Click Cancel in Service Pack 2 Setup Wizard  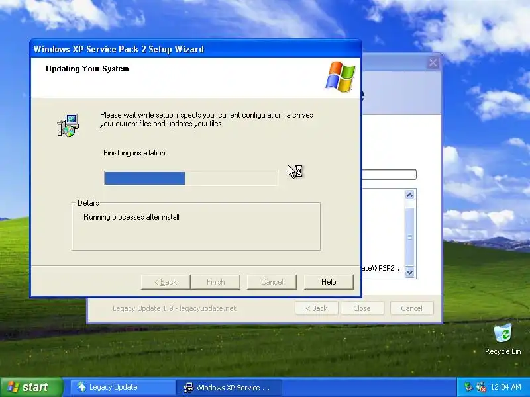click(x=272, y=282)
